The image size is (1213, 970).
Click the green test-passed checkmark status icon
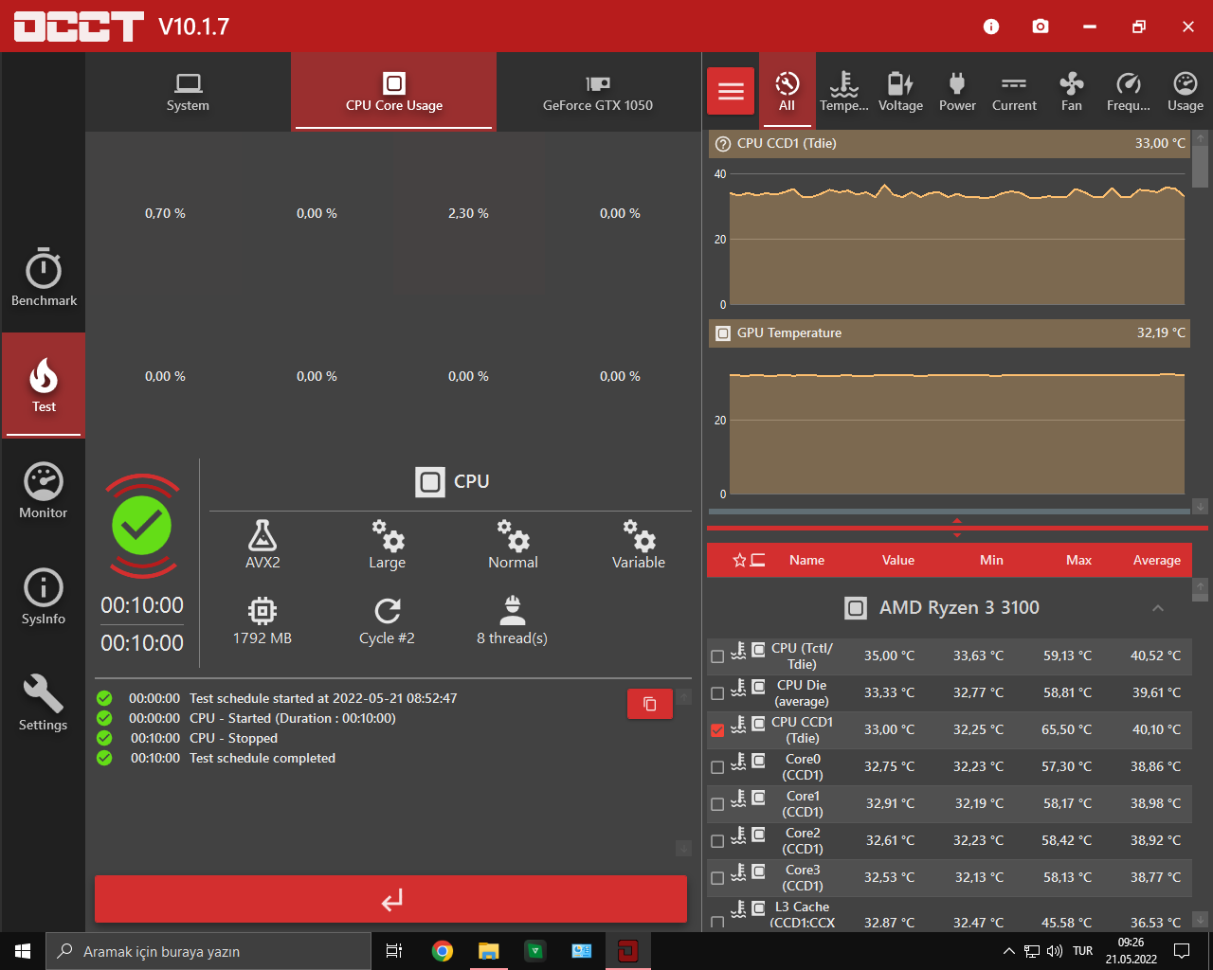(x=142, y=526)
